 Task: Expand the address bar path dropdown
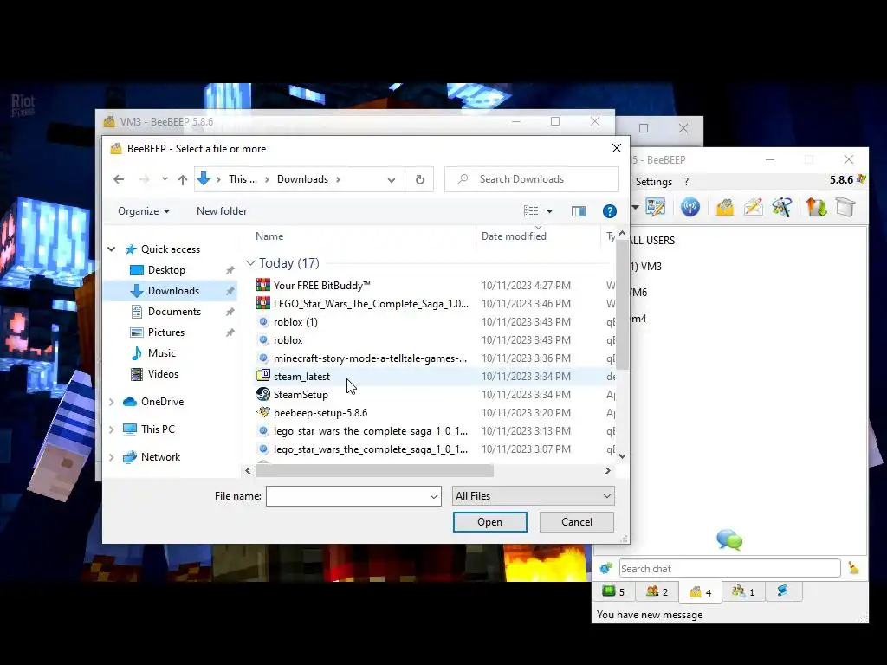(391, 180)
